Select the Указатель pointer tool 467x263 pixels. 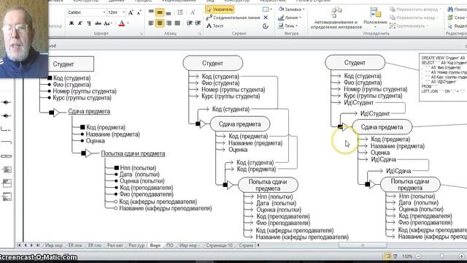[x=220, y=9]
